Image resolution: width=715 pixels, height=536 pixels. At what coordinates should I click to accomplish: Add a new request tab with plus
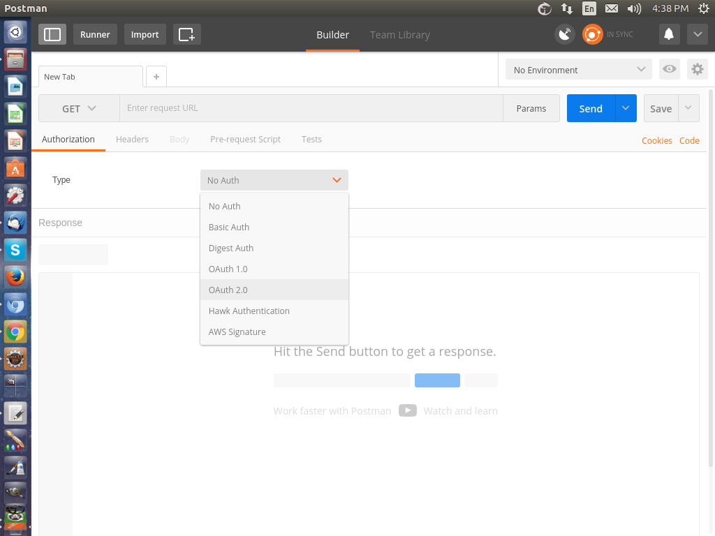click(x=156, y=77)
